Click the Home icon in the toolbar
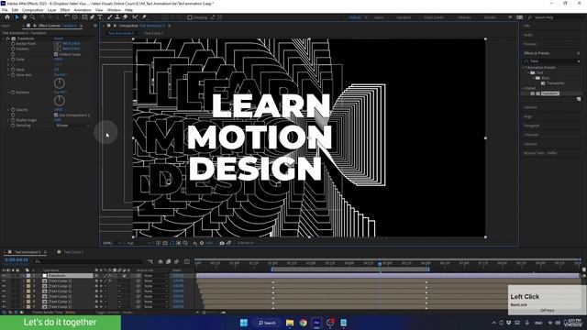Image resolution: width=587 pixels, height=330 pixels. 7,17
